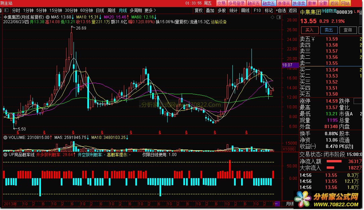This screenshot has width=364, height=210.
Task: Add stock via +自选 button
Action: 281,10
